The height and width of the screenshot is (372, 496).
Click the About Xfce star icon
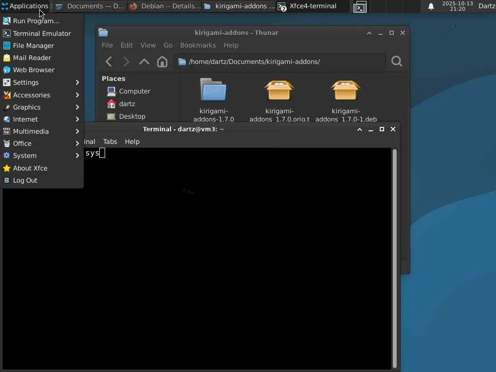tap(7, 168)
